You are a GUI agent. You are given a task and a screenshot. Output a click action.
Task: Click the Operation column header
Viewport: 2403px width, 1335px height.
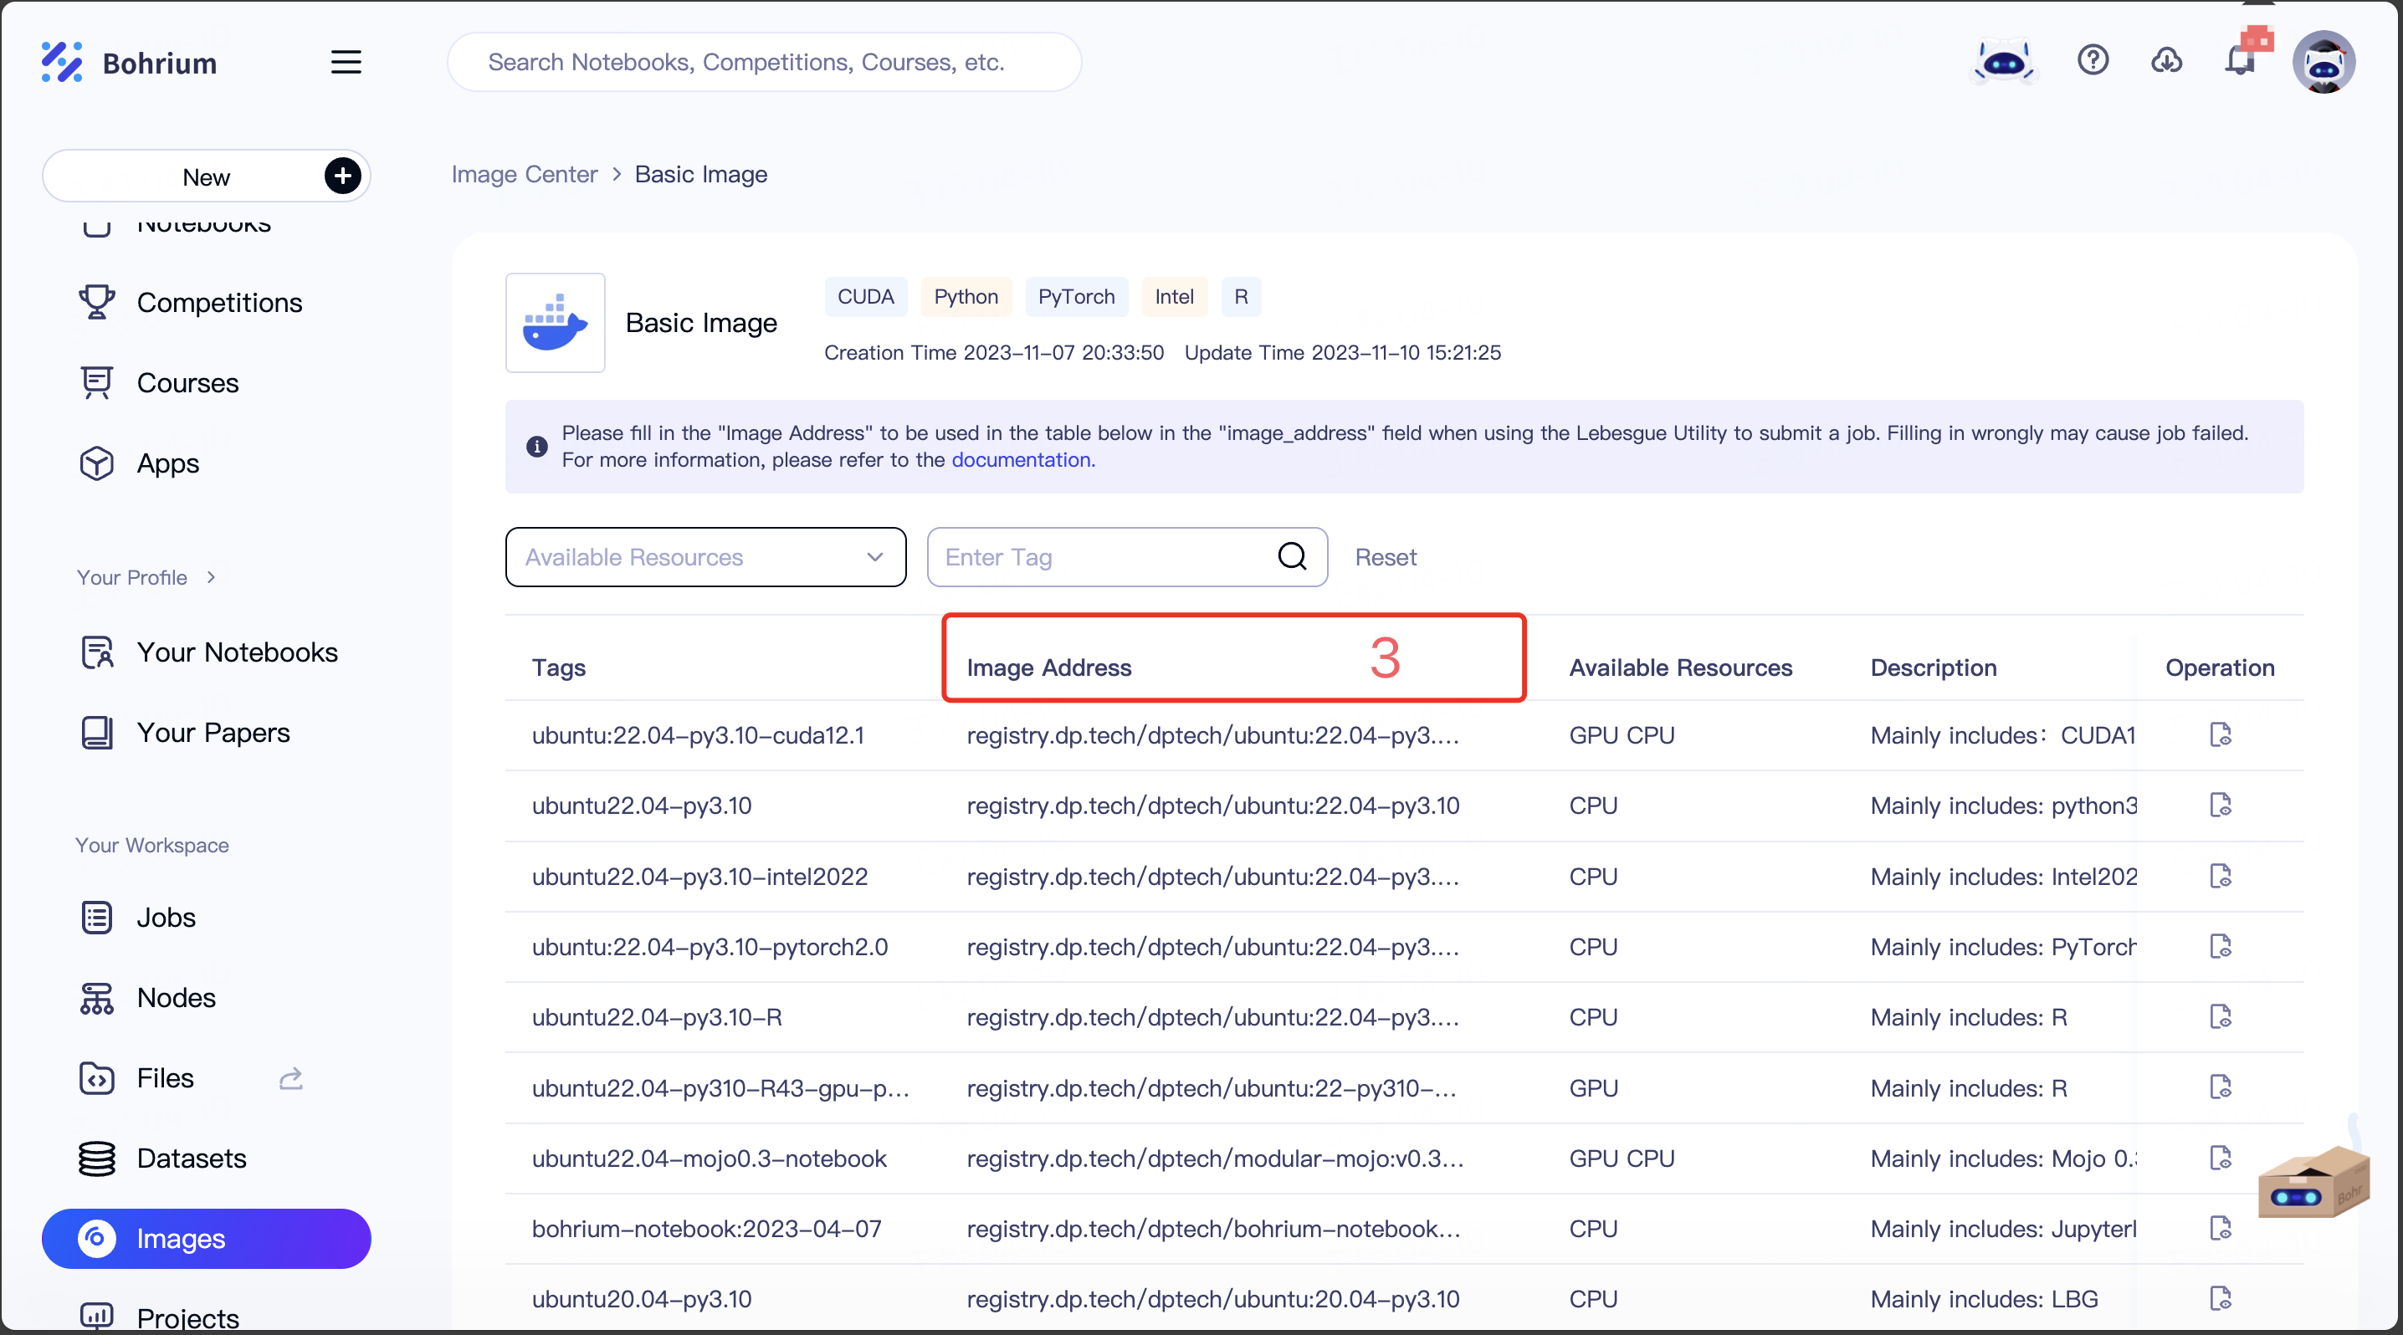tap(2219, 667)
